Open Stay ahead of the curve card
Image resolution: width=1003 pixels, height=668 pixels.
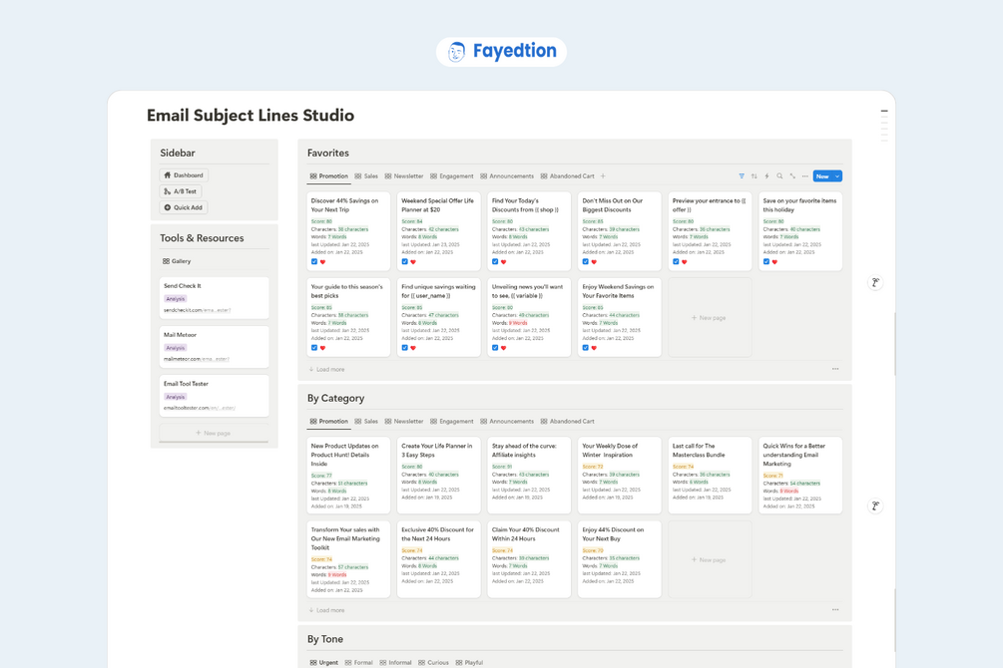point(529,475)
